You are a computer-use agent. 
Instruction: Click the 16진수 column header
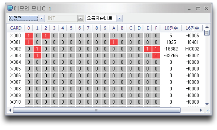[192, 28]
